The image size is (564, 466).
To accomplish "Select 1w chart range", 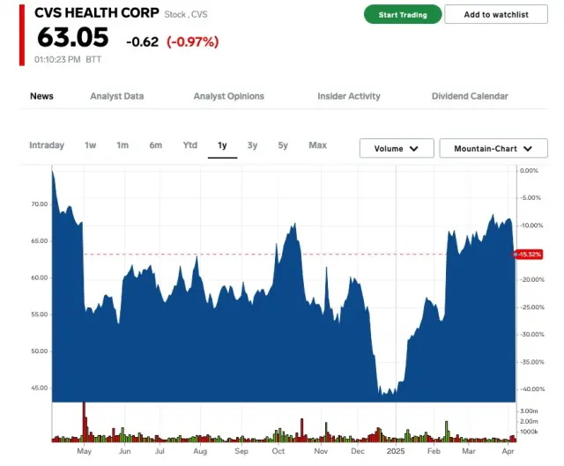I will [x=90, y=145].
